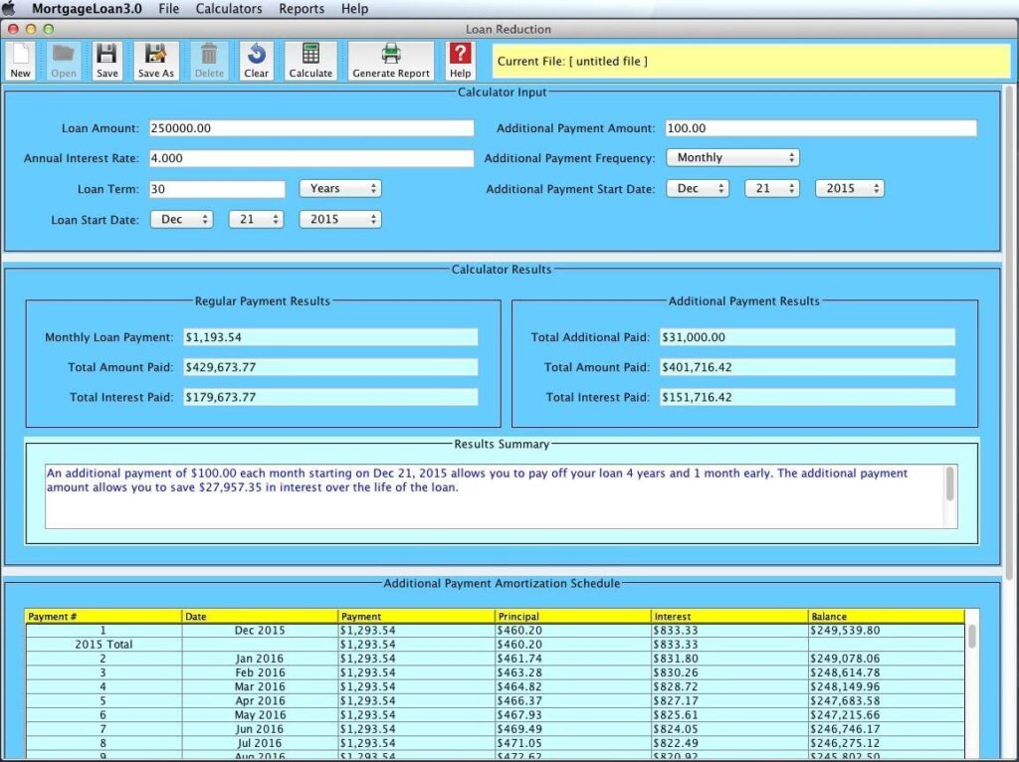Select the Jun 2016 date cell
The height and width of the screenshot is (762, 1019).
pyautogui.click(x=260, y=729)
